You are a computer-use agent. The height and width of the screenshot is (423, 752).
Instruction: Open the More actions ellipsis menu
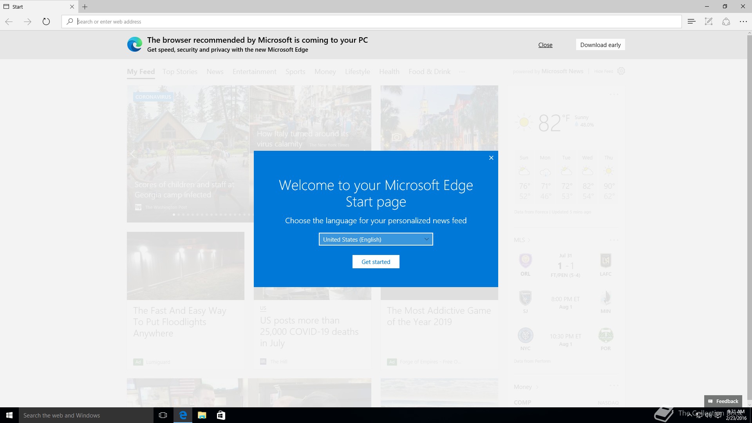743,22
